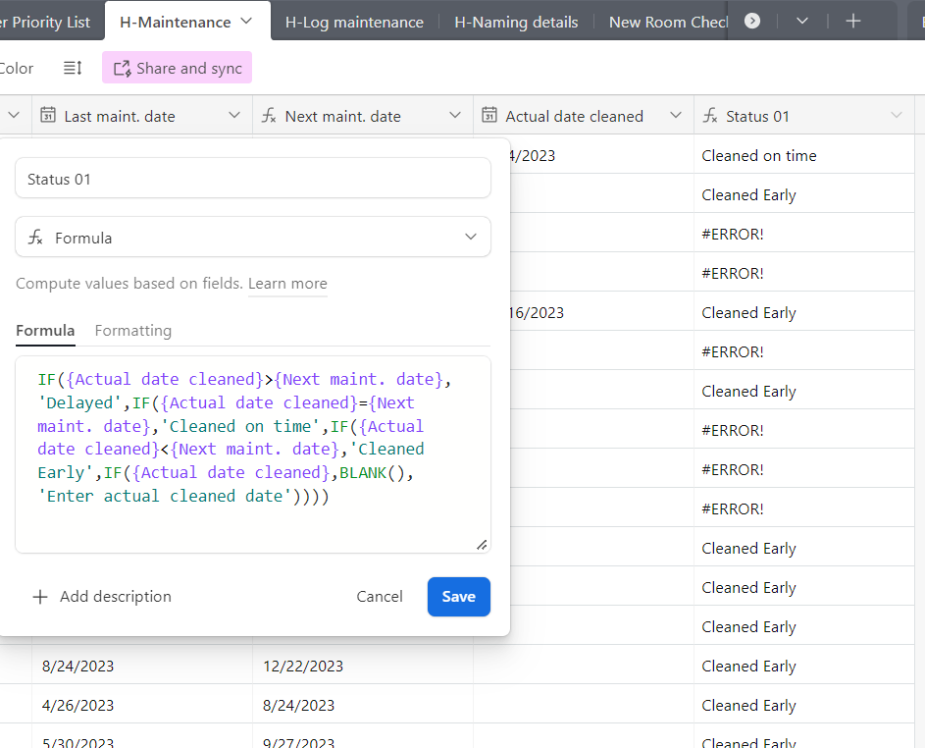
Task: Open Last maint. date column menu chevron
Action: (234, 115)
